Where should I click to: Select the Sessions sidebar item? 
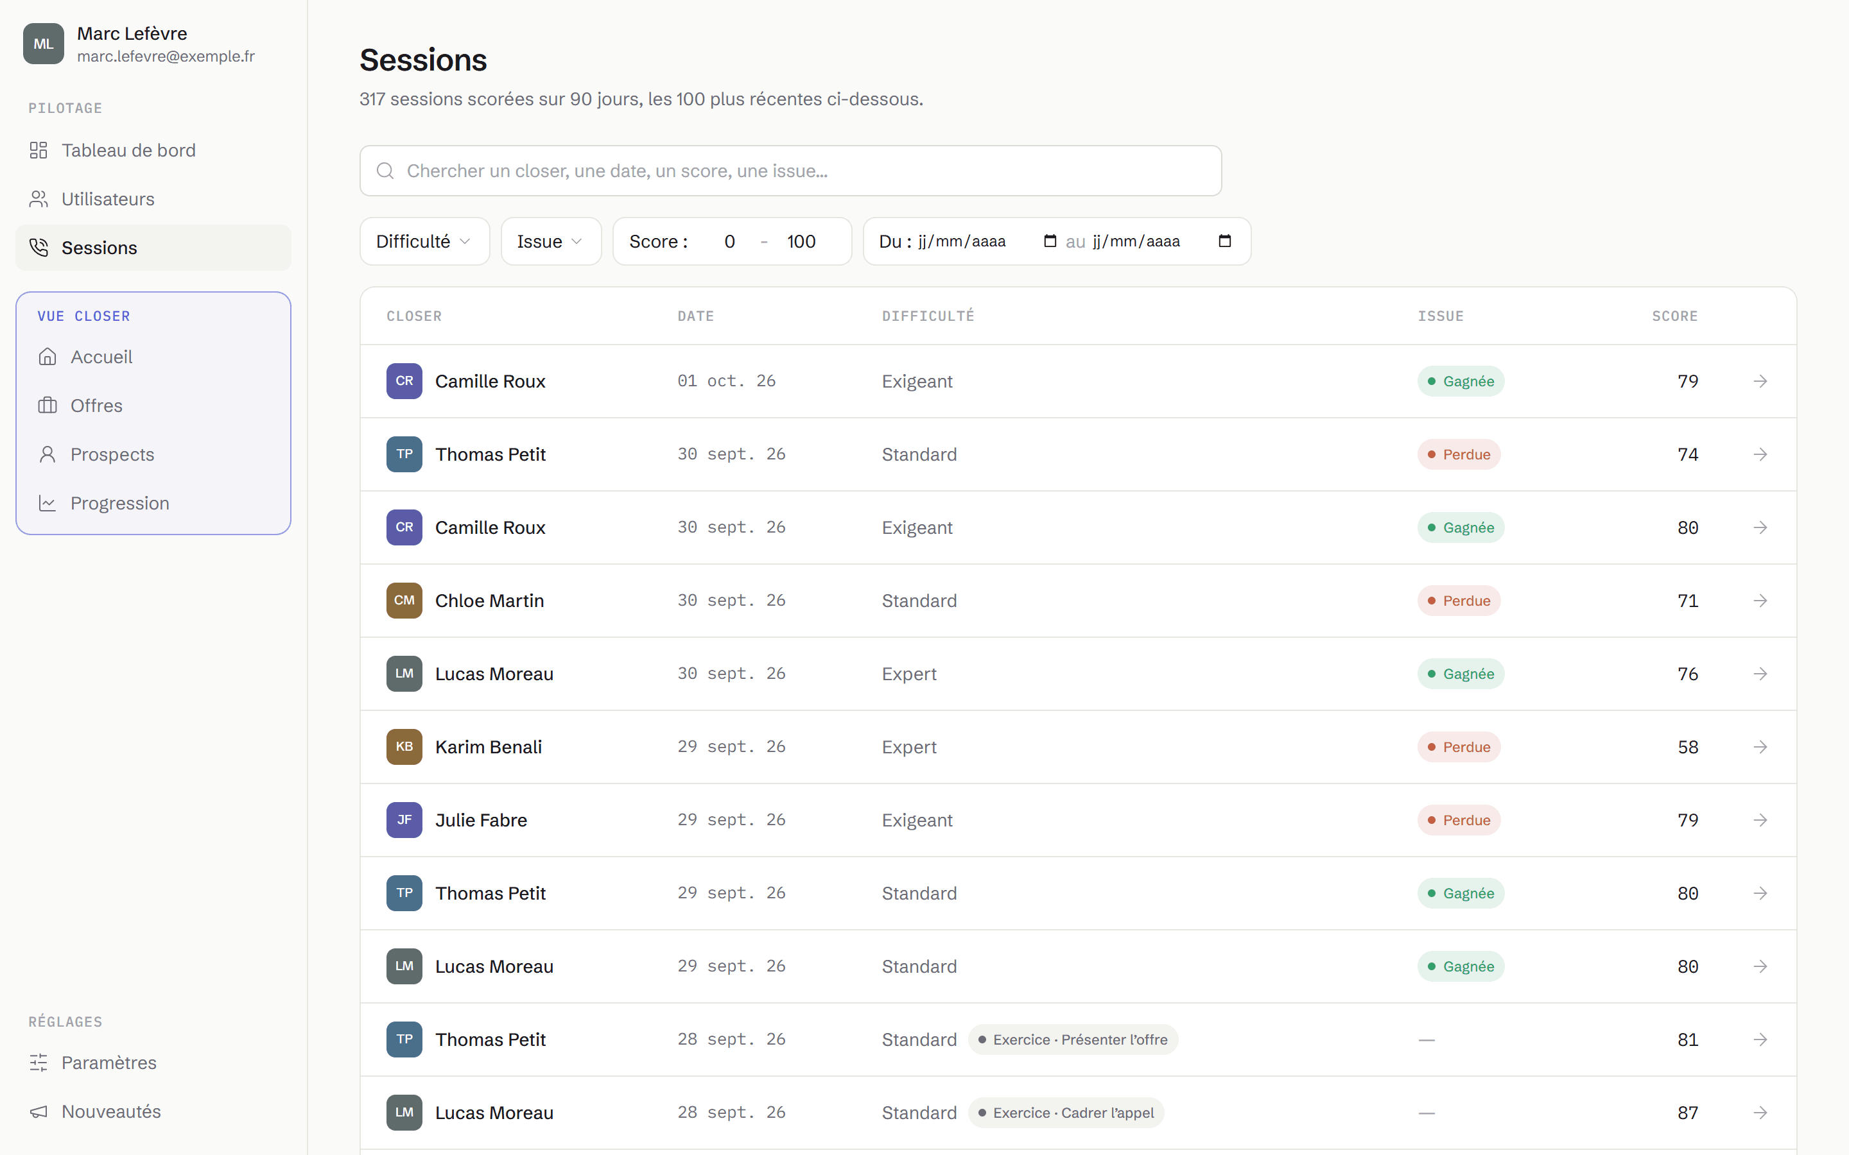[x=153, y=248]
